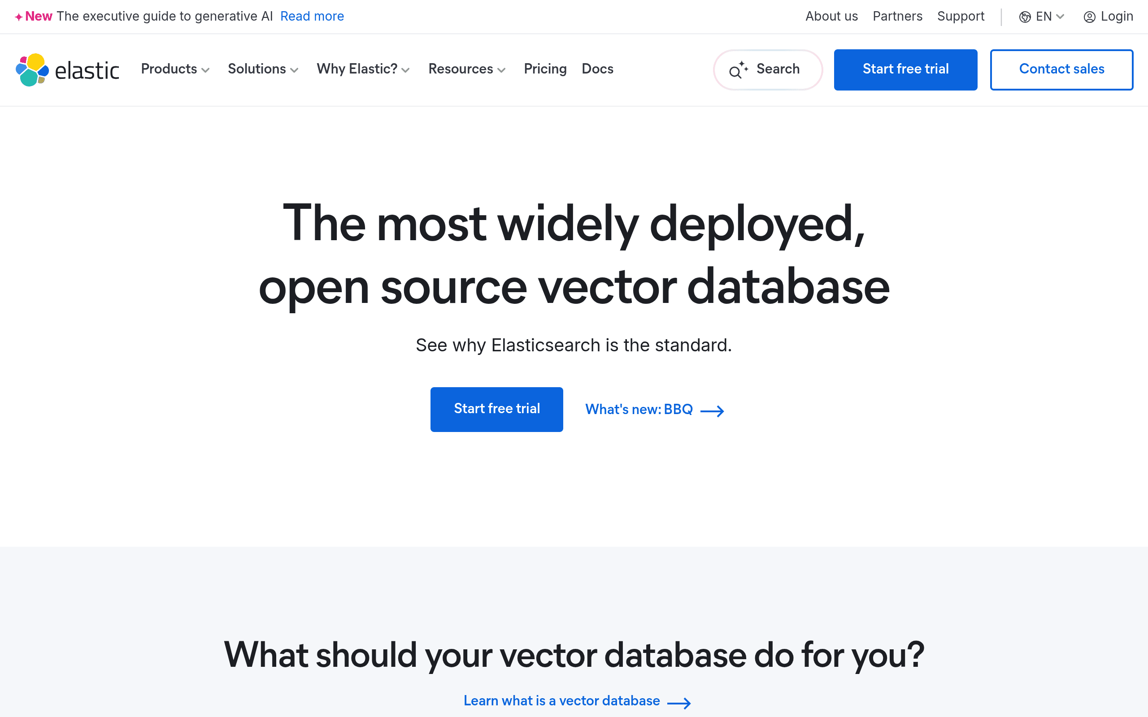Click 'The executive guide to generative AI' text
The image size is (1148, 717).
[165, 17]
